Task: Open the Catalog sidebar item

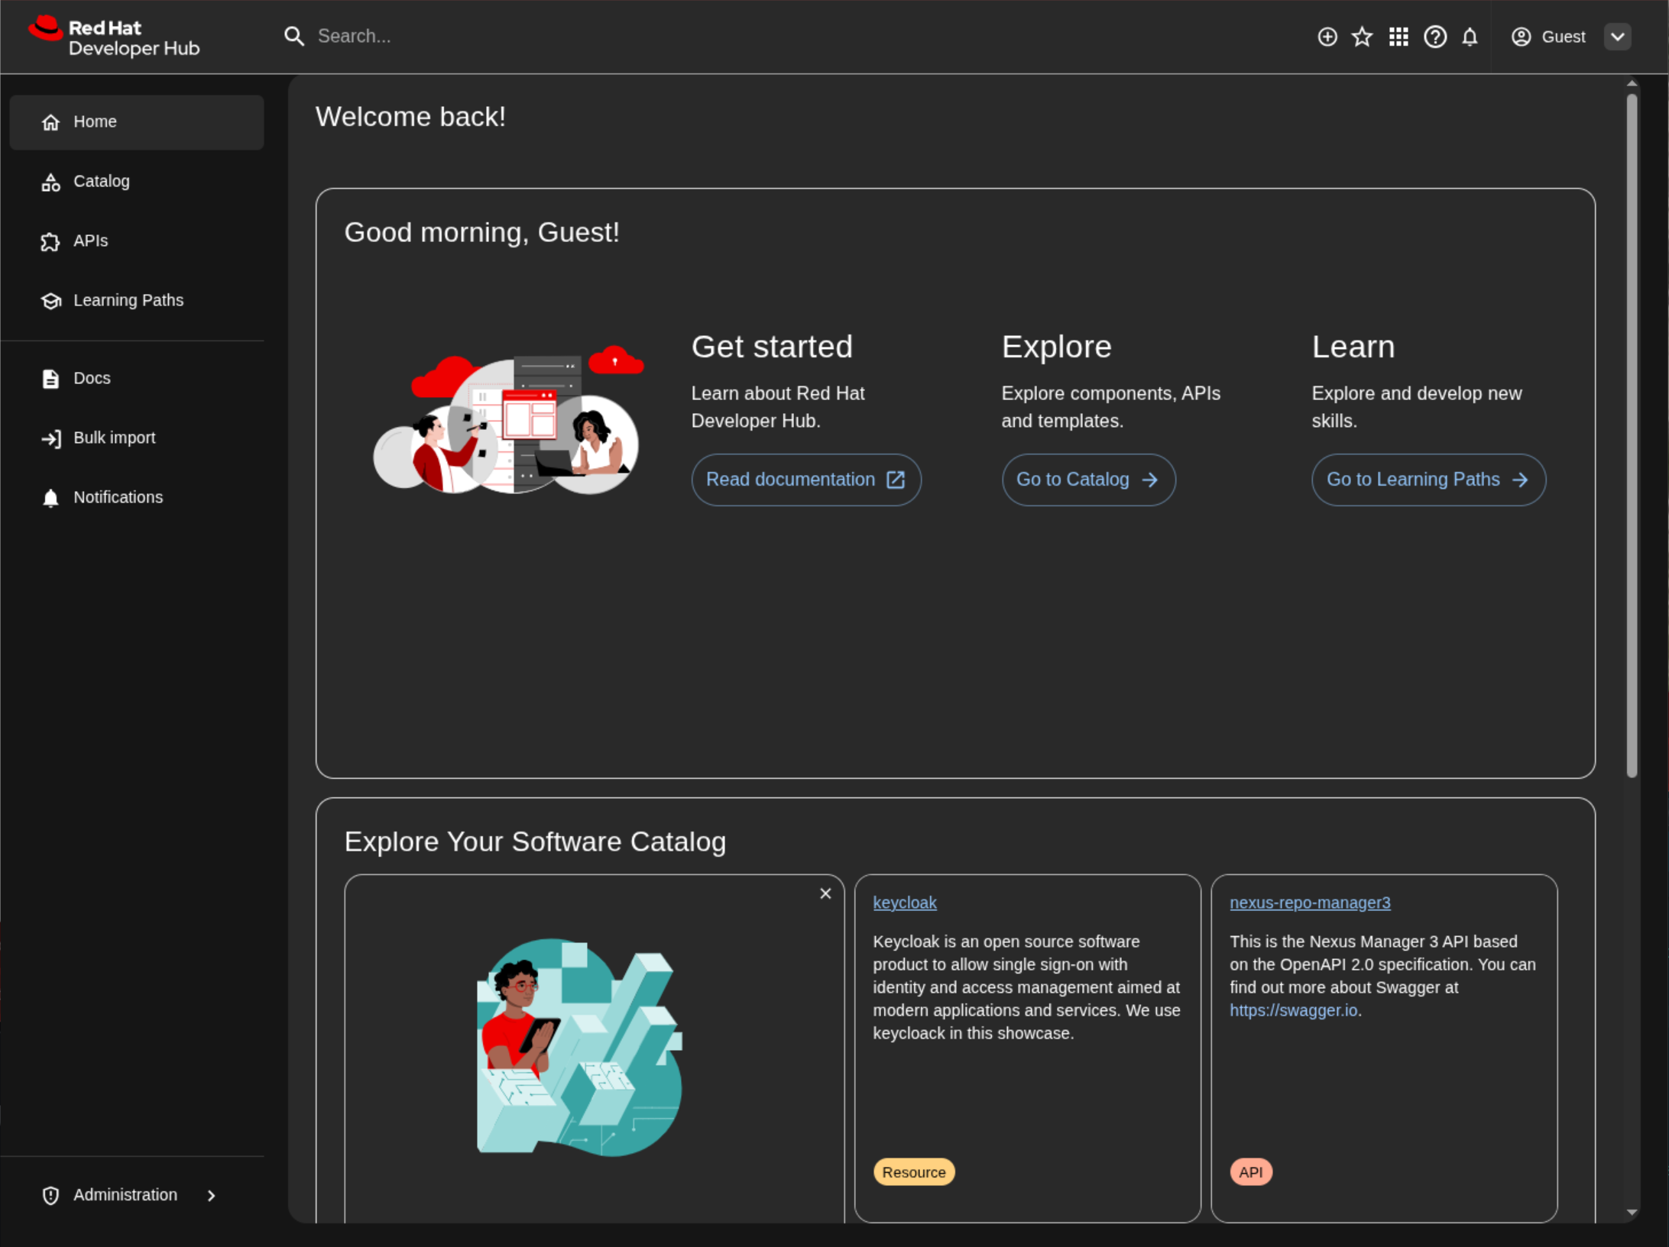Action: pos(101,182)
